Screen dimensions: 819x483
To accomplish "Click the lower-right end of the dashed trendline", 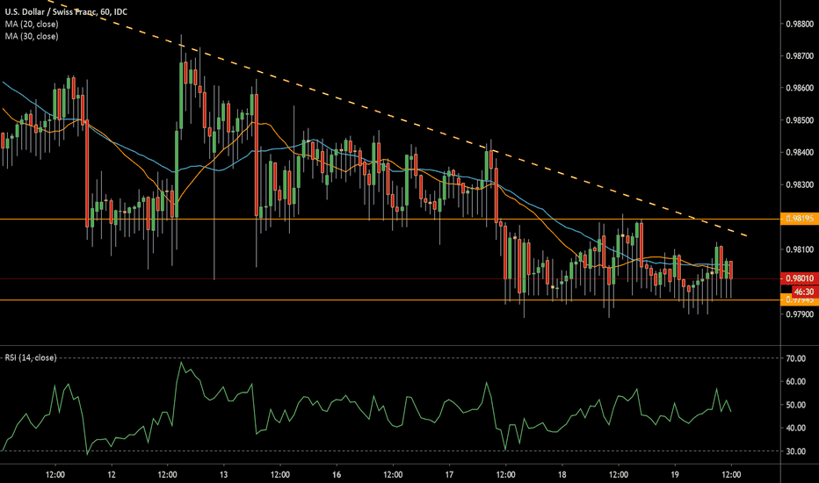I will pyautogui.click(x=745, y=235).
